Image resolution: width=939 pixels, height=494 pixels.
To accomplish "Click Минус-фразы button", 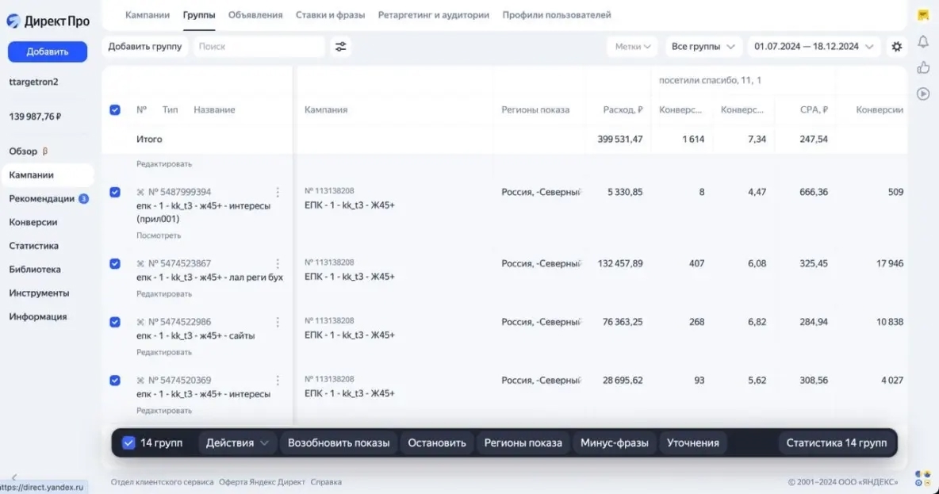I will (615, 443).
